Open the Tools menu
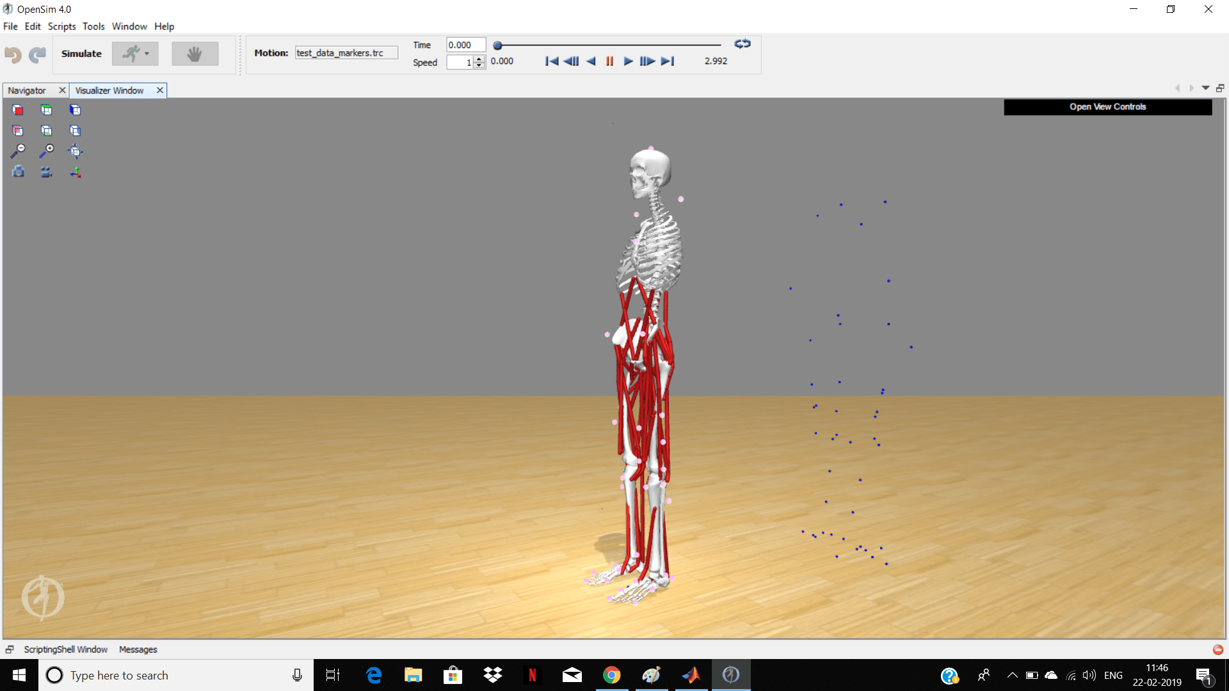Viewport: 1229px width, 691px height. click(x=93, y=26)
